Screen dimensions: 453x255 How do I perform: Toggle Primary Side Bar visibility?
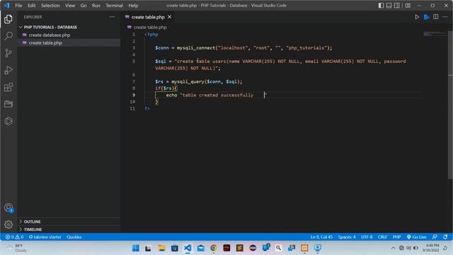[381, 6]
